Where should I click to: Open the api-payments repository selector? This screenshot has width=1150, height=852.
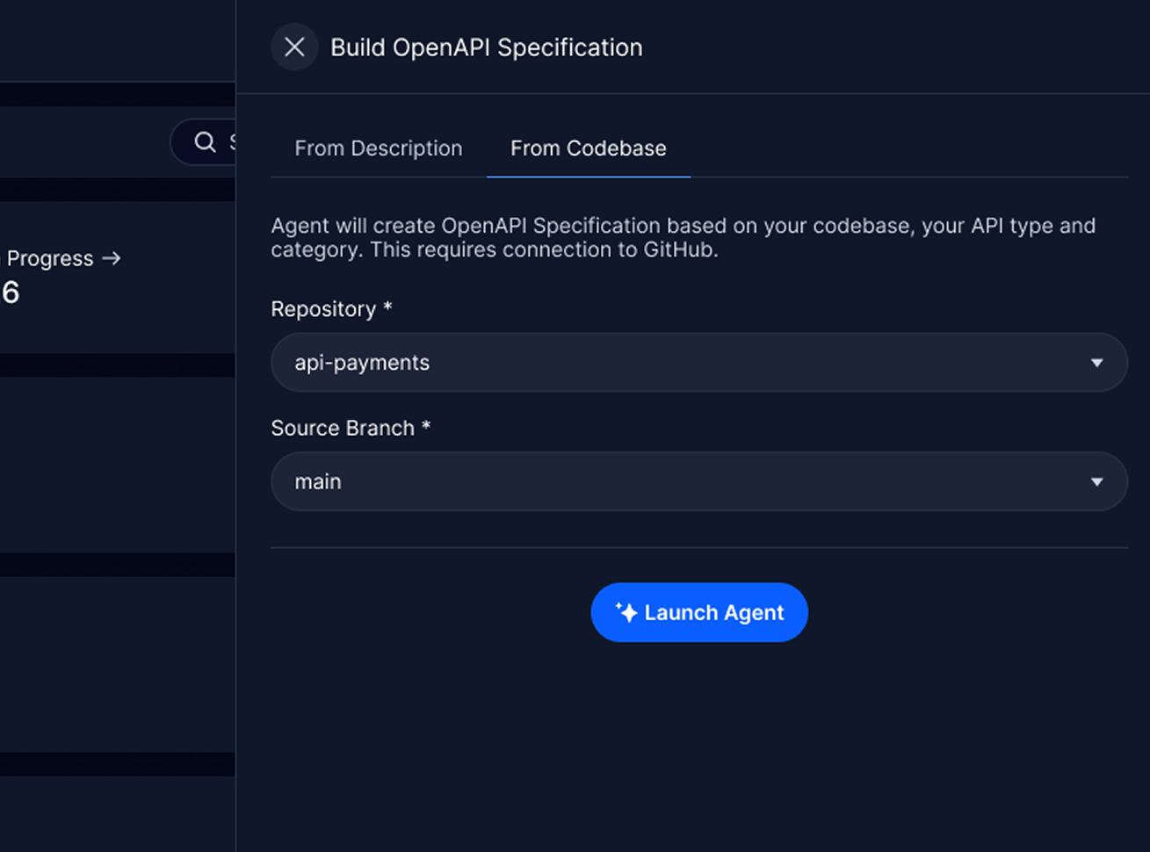click(685, 363)
